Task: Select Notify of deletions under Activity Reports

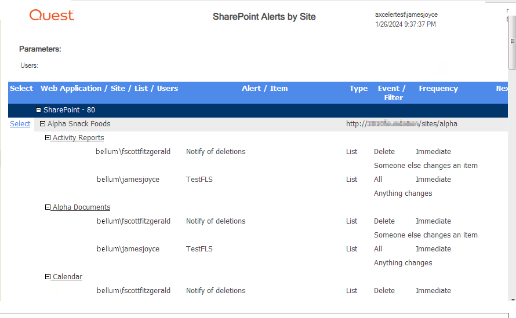Action: click(x=216, y=152)
